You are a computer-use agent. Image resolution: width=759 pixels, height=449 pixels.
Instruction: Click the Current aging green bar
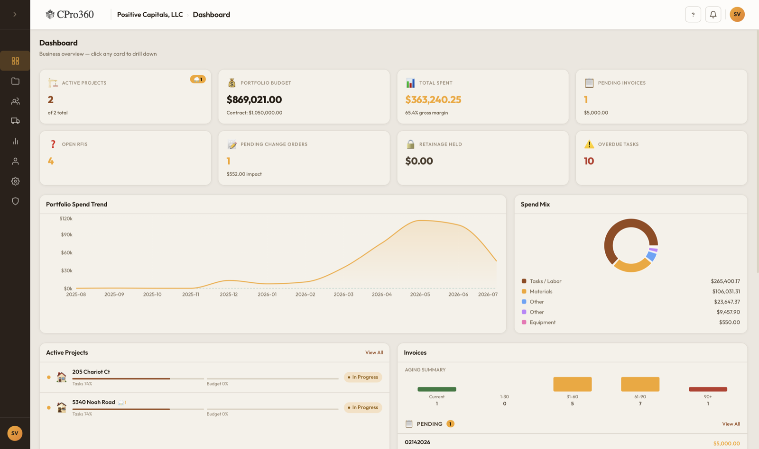437,389
